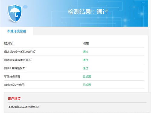Viewport: 151px width, 113px height.
Task: Click the umbrella shield logo
Action: click(x=15, y=13)
